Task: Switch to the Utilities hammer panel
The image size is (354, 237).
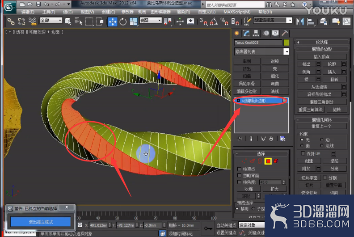Action: tap(285, 34)
